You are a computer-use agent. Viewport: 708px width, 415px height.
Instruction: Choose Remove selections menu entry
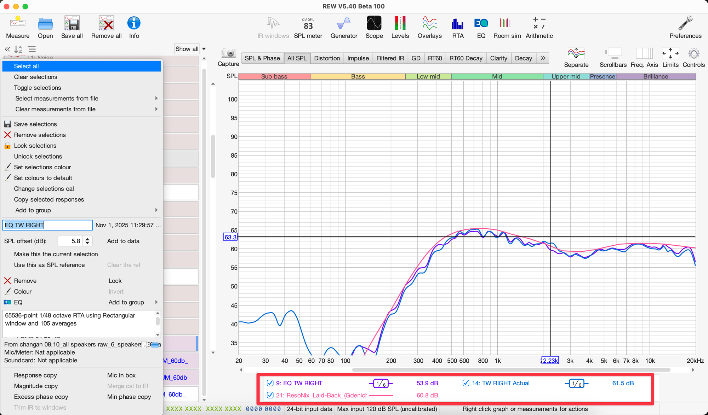coord(40,135)
